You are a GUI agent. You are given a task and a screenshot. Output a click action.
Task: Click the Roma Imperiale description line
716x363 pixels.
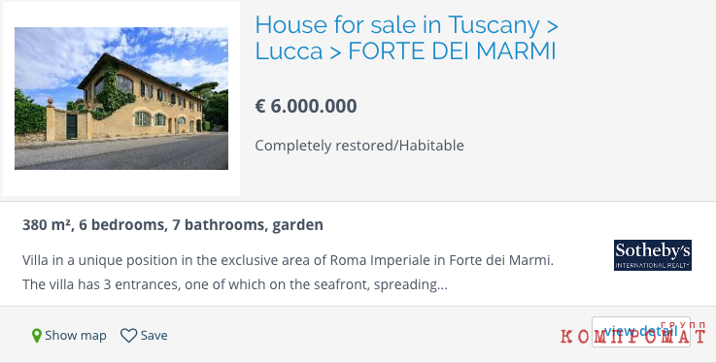pyautogui.click(x=288, y=260)
